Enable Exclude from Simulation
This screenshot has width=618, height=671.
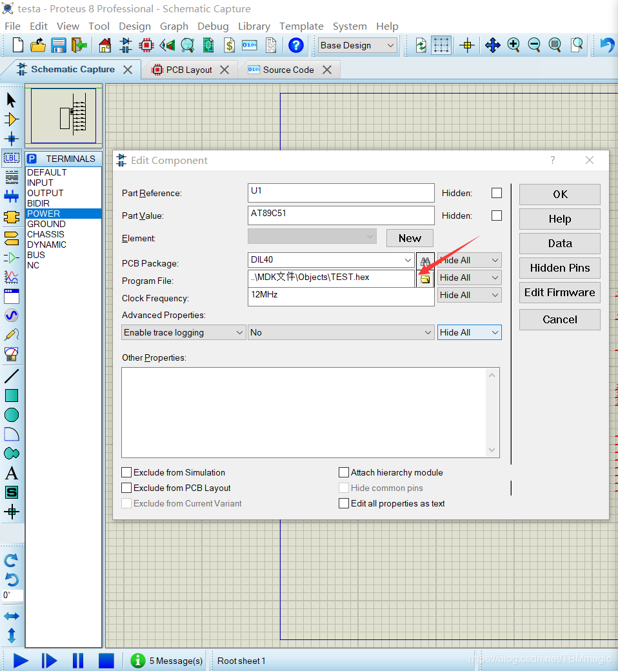(x=126, y=472)
